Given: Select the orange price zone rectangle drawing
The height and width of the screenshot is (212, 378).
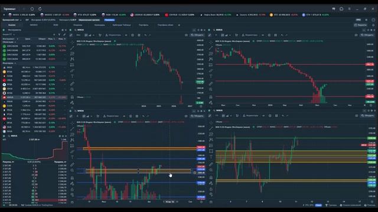Looking at the screenshot, I should click(x=140, y=149).
